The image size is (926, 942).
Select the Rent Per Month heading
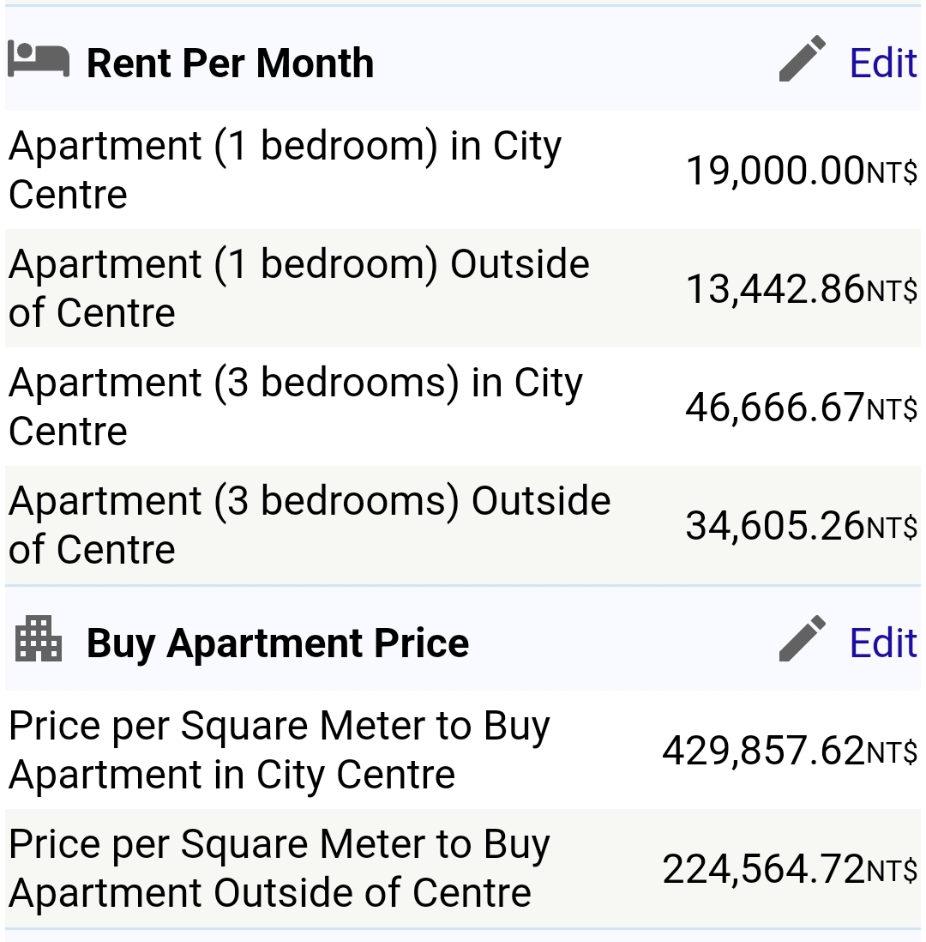click(x=230, y=63)
